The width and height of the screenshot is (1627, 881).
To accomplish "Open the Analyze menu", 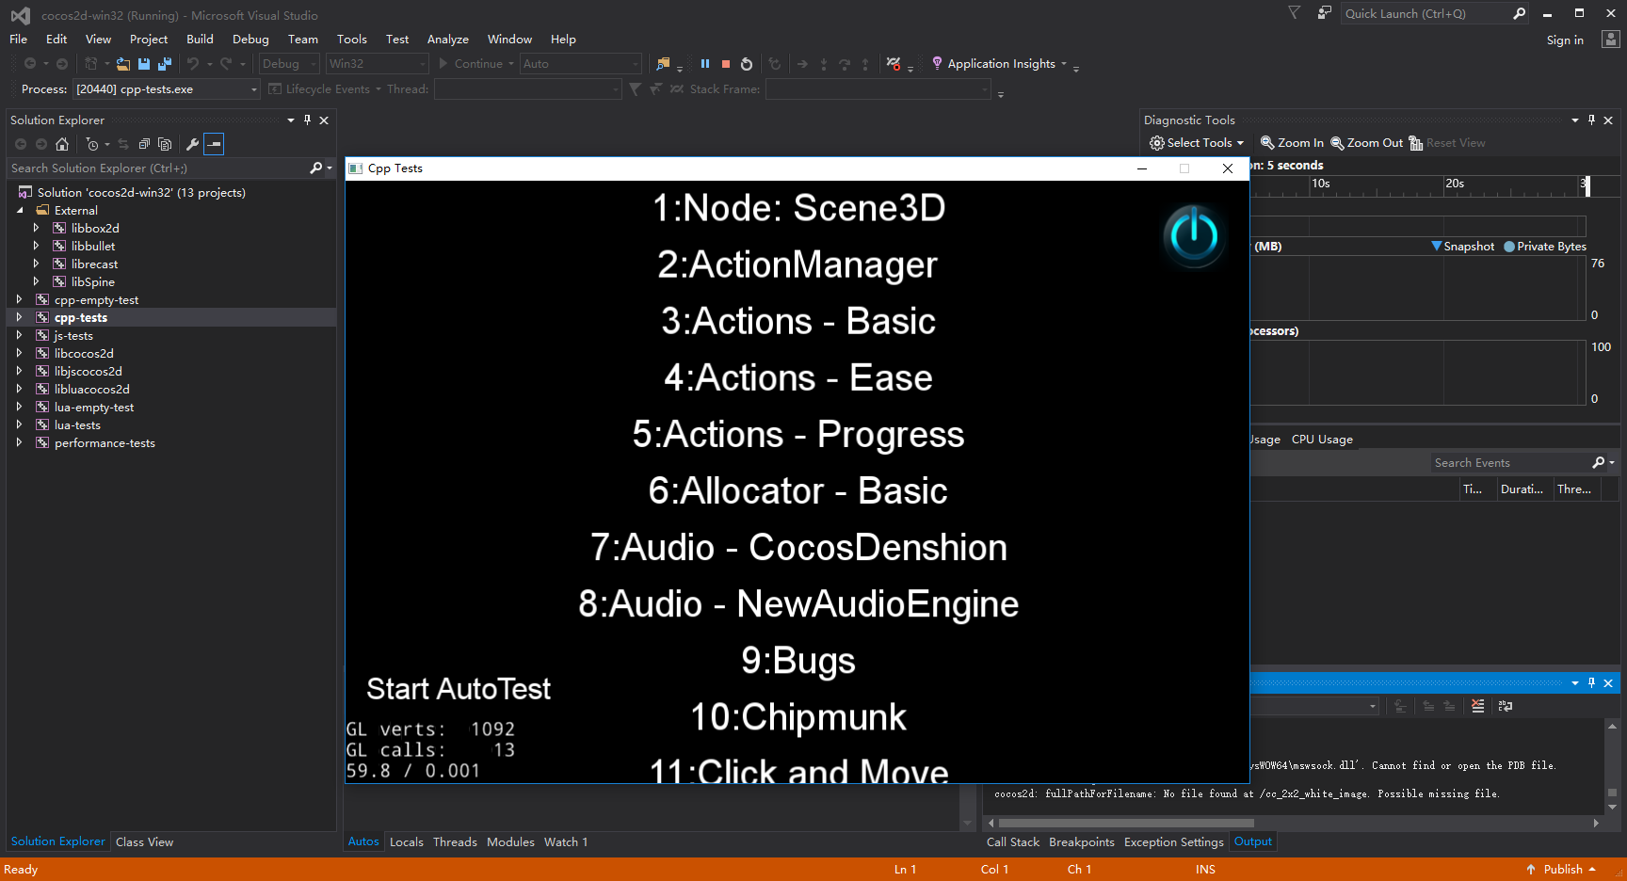I will (447, 39).
